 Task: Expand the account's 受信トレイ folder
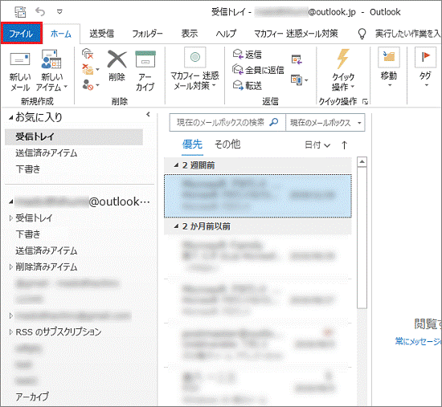tap(10, 218)
